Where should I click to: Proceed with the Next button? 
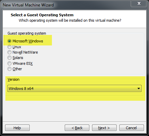point(104,128)
